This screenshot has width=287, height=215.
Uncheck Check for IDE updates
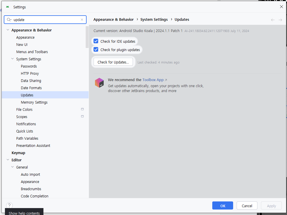[96, 41]
